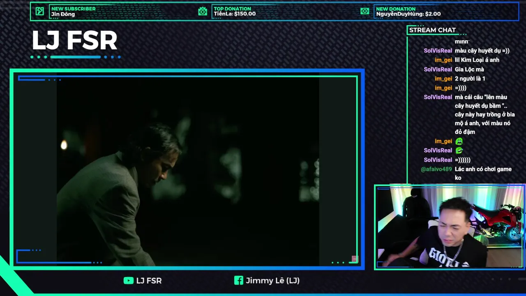Click the Top Donation camera icon
The image size is (526, 296).
(203, 12)
